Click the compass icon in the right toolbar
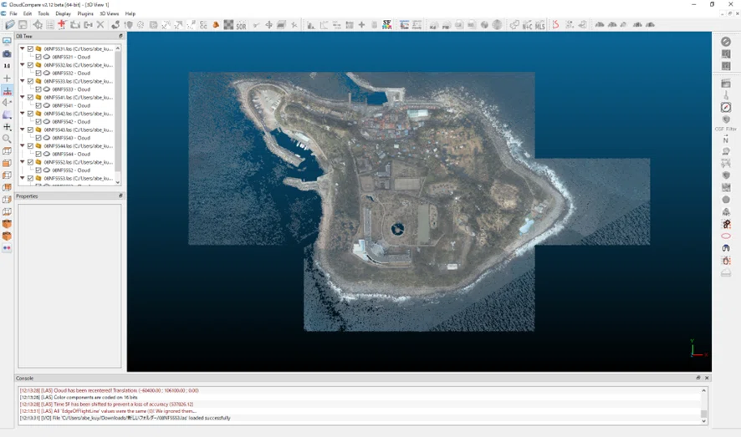Viewport: 741px width, 437px height. point(726,107)
